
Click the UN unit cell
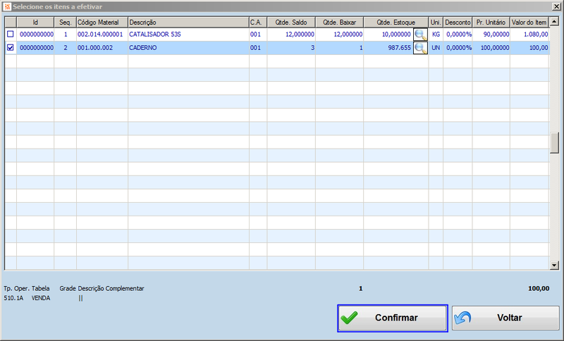436,48
